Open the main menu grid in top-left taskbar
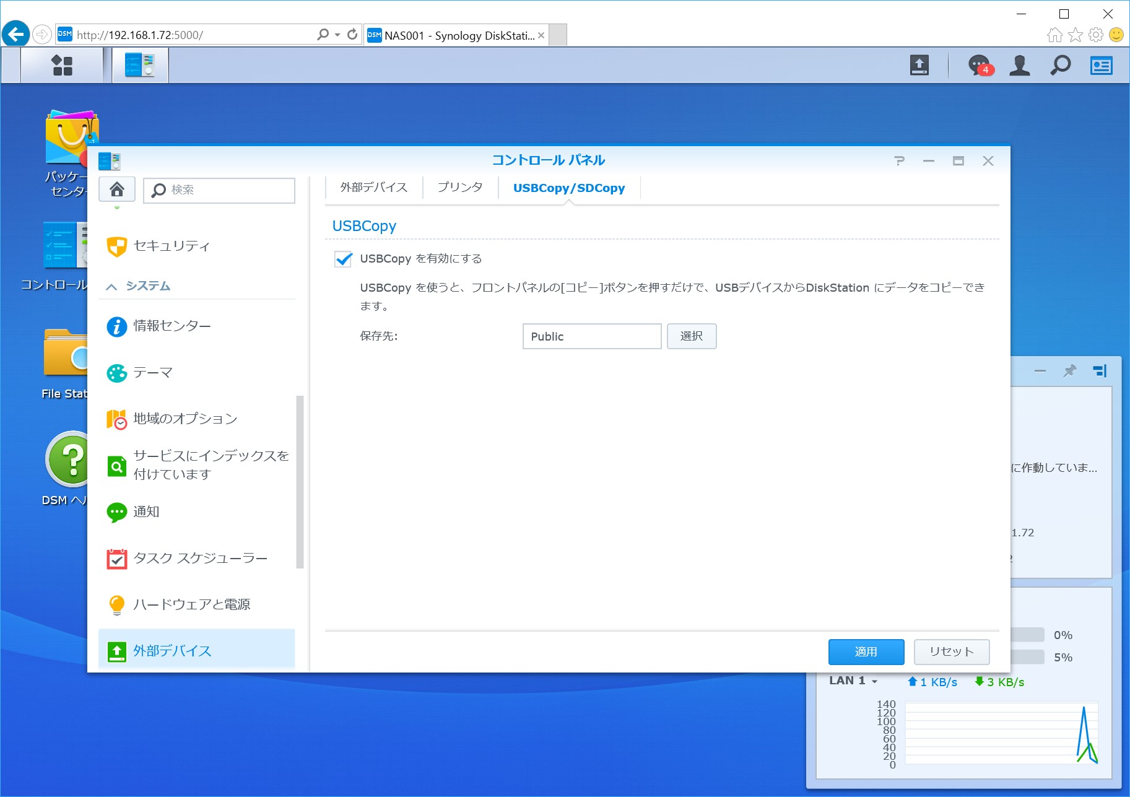This screenshot has height=797, width=1130. [62, 65]
